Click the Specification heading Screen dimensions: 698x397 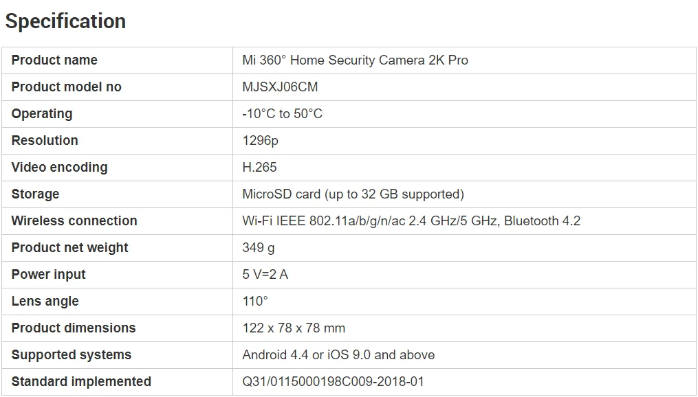click(65, 21)
